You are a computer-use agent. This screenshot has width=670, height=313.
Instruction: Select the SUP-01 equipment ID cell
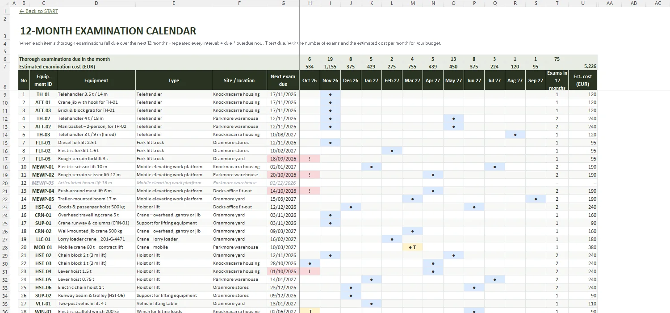tap(43, 223)
